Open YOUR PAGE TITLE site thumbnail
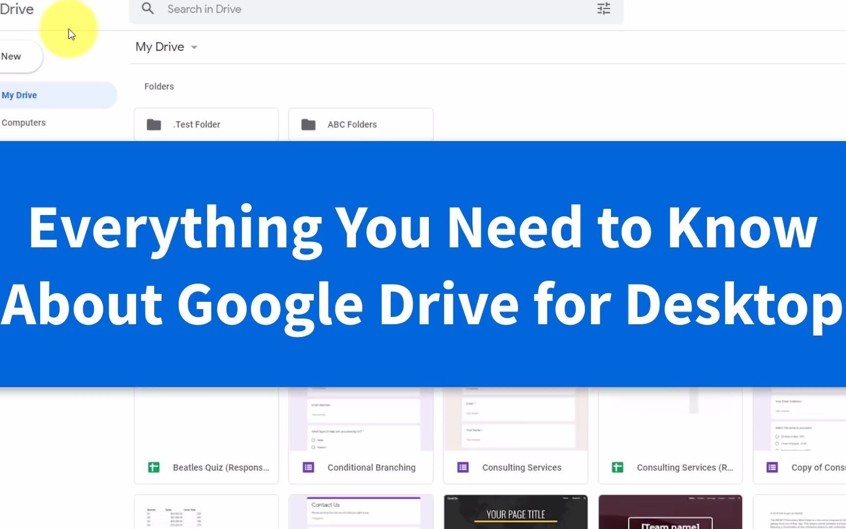 pyautogui.click(x=516, y=512)
